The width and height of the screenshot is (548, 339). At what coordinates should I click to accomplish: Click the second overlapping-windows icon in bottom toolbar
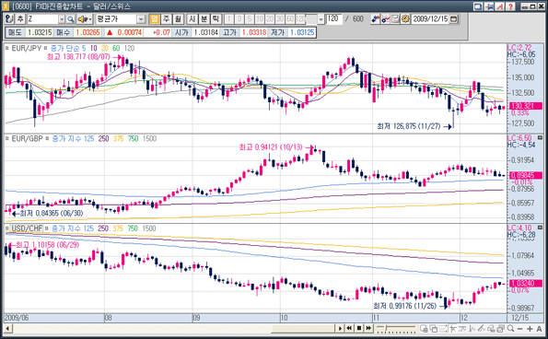[434, 329]
